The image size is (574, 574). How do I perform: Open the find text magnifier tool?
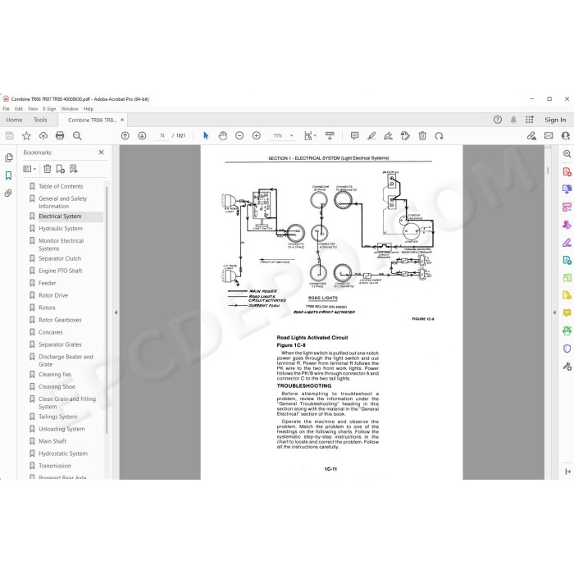(77, 136)
